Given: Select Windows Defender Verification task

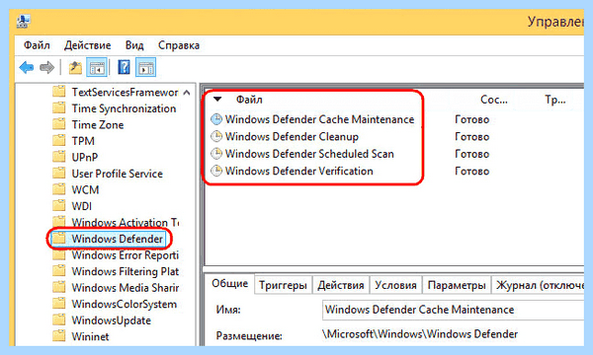Looking at the screenshot, I should click(298, 171).
